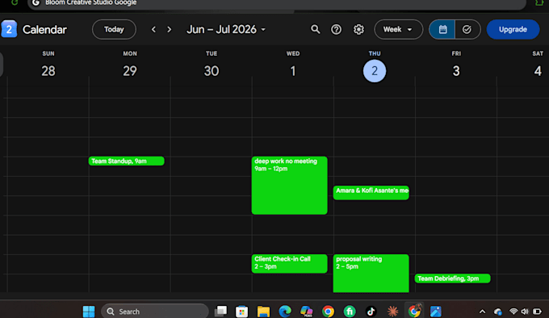This screenshot has height=318, width=549.
Task: Switch to Calendar view toggle
Action: pyautogui.click(x=442, y=29)
